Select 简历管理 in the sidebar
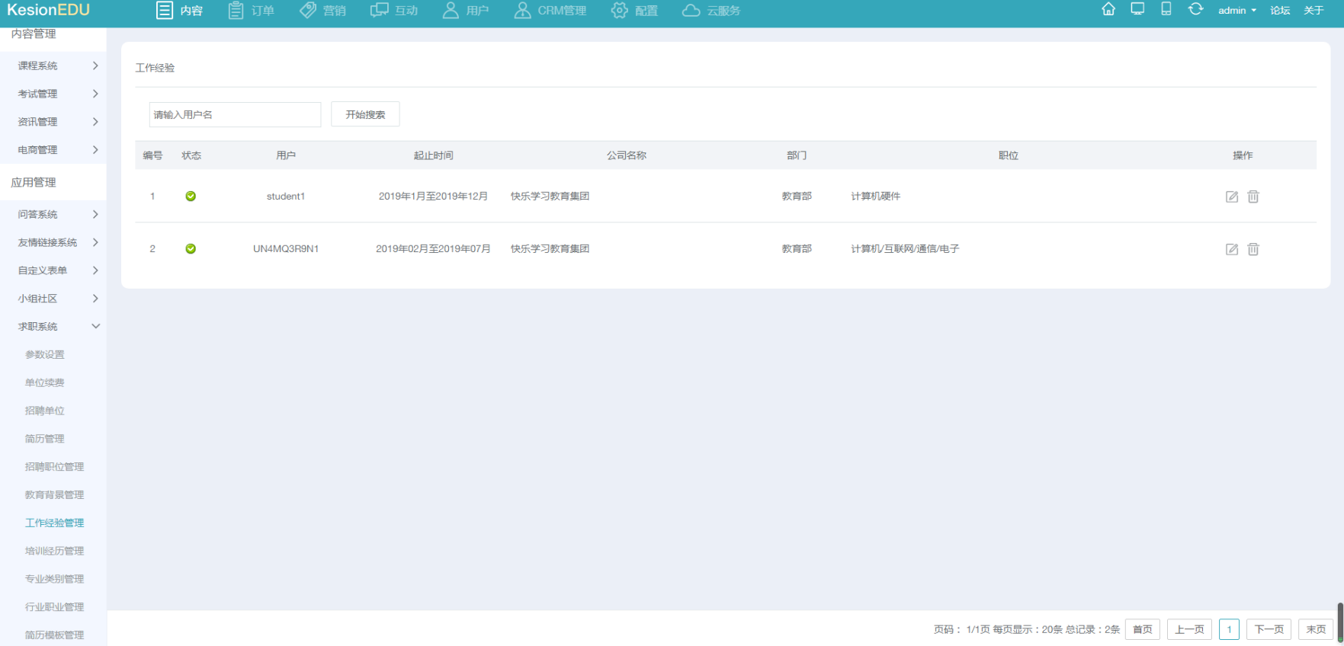Viewport: 1344px width, 646px height. [45, 439]
